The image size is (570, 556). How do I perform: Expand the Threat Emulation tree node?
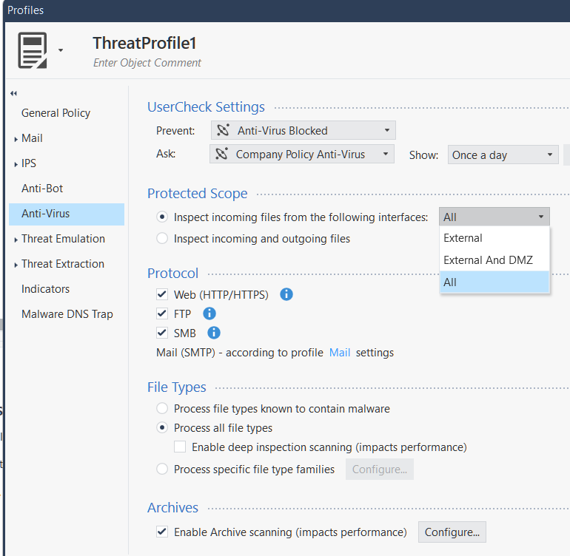[16, 240]
